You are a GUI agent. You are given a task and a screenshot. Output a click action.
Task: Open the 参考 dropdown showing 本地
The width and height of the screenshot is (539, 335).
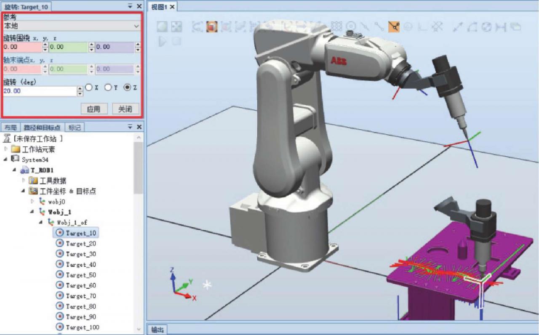[72, 26]
